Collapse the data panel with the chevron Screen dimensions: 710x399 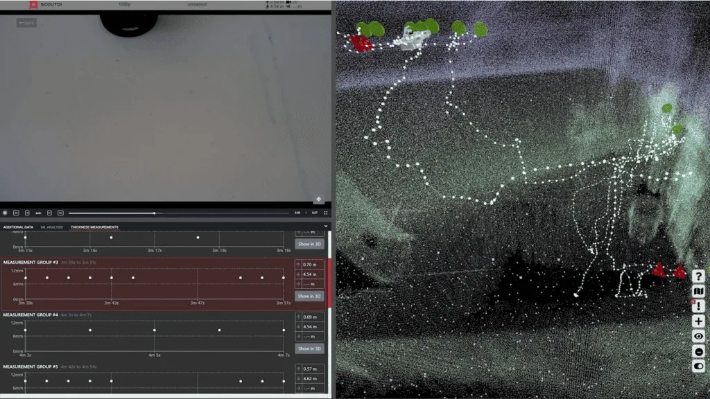click(x=326, y=227)
